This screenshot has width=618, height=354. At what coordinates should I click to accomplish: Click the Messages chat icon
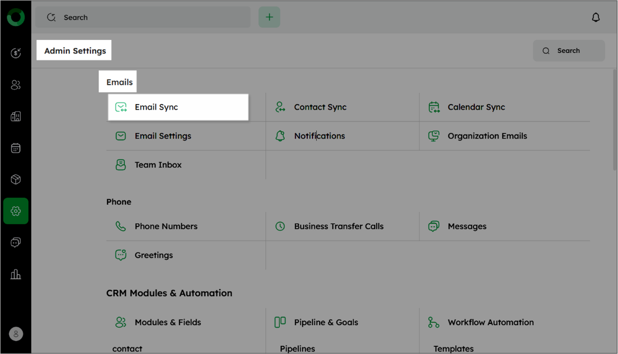pos(434,226)
